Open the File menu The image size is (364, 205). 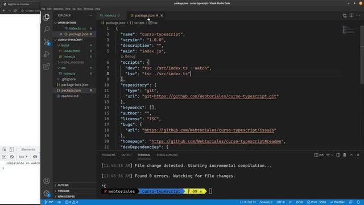pos(43,9)
